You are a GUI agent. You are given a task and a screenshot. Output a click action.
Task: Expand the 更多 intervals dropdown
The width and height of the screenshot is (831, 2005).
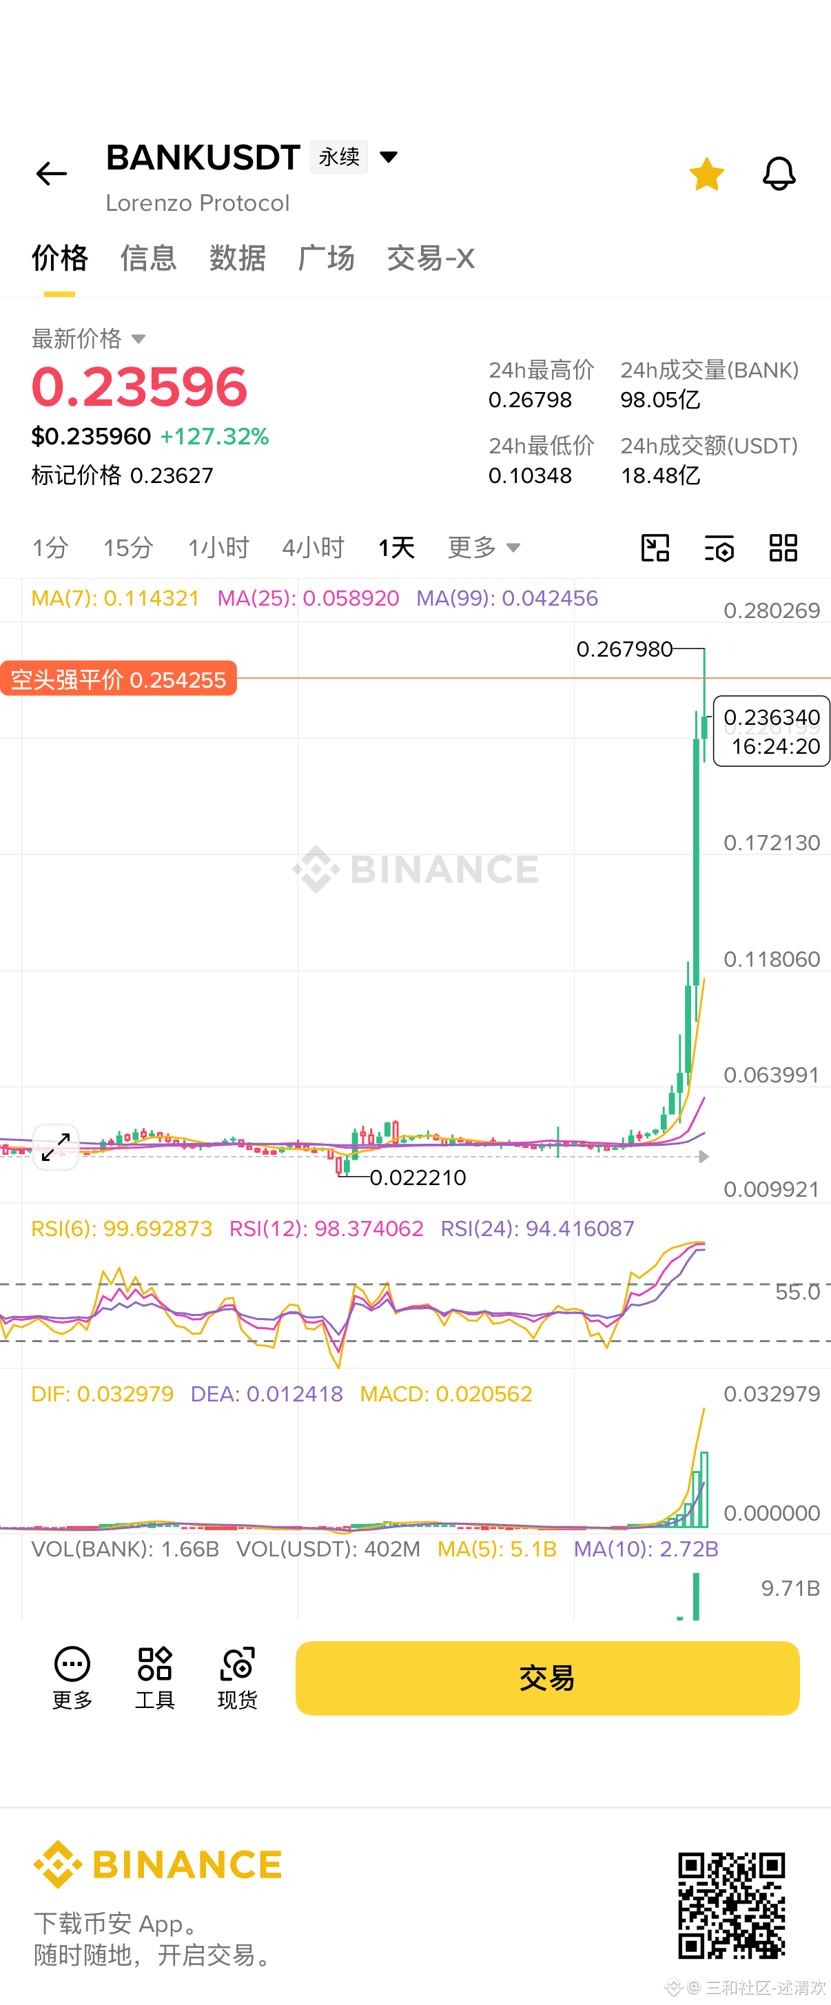[484, 548]
